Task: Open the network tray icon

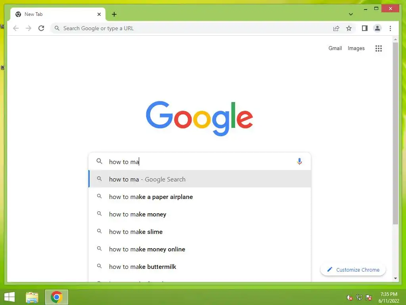Action: (359, 297)
